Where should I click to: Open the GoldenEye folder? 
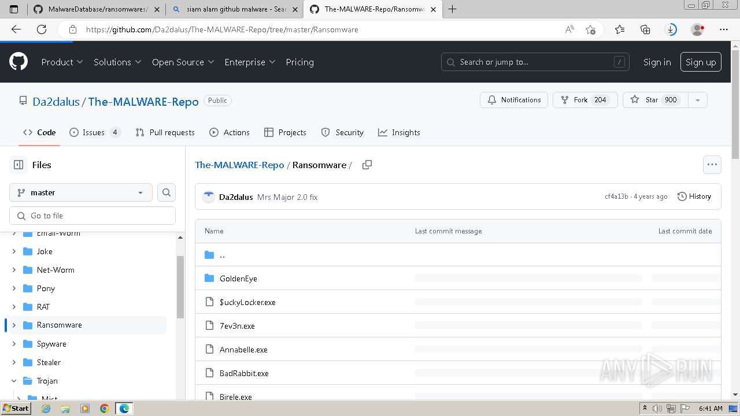coord(238,278)
